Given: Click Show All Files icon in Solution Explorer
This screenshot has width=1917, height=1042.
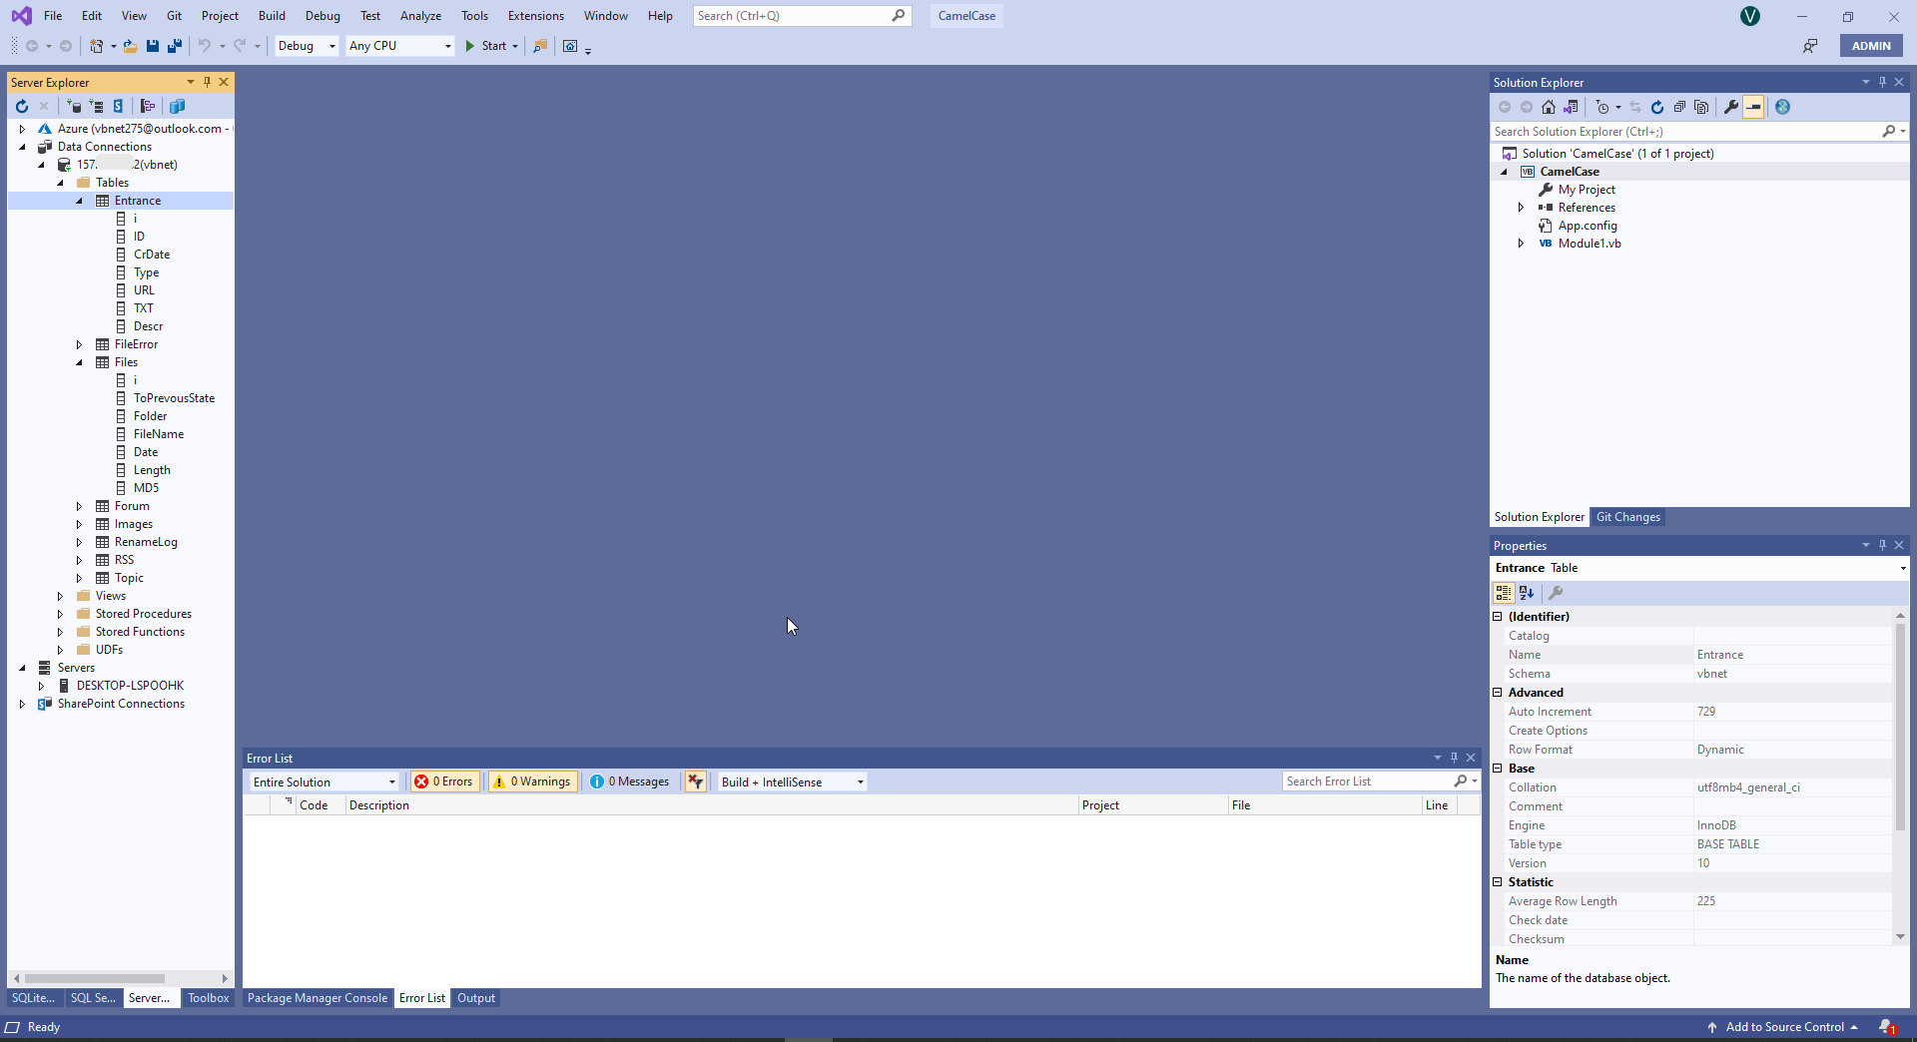Looking at the screenshot, I should [1701, 107].
